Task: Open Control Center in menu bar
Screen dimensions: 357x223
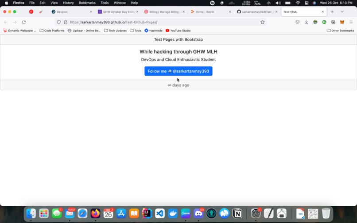Action: 307,3
